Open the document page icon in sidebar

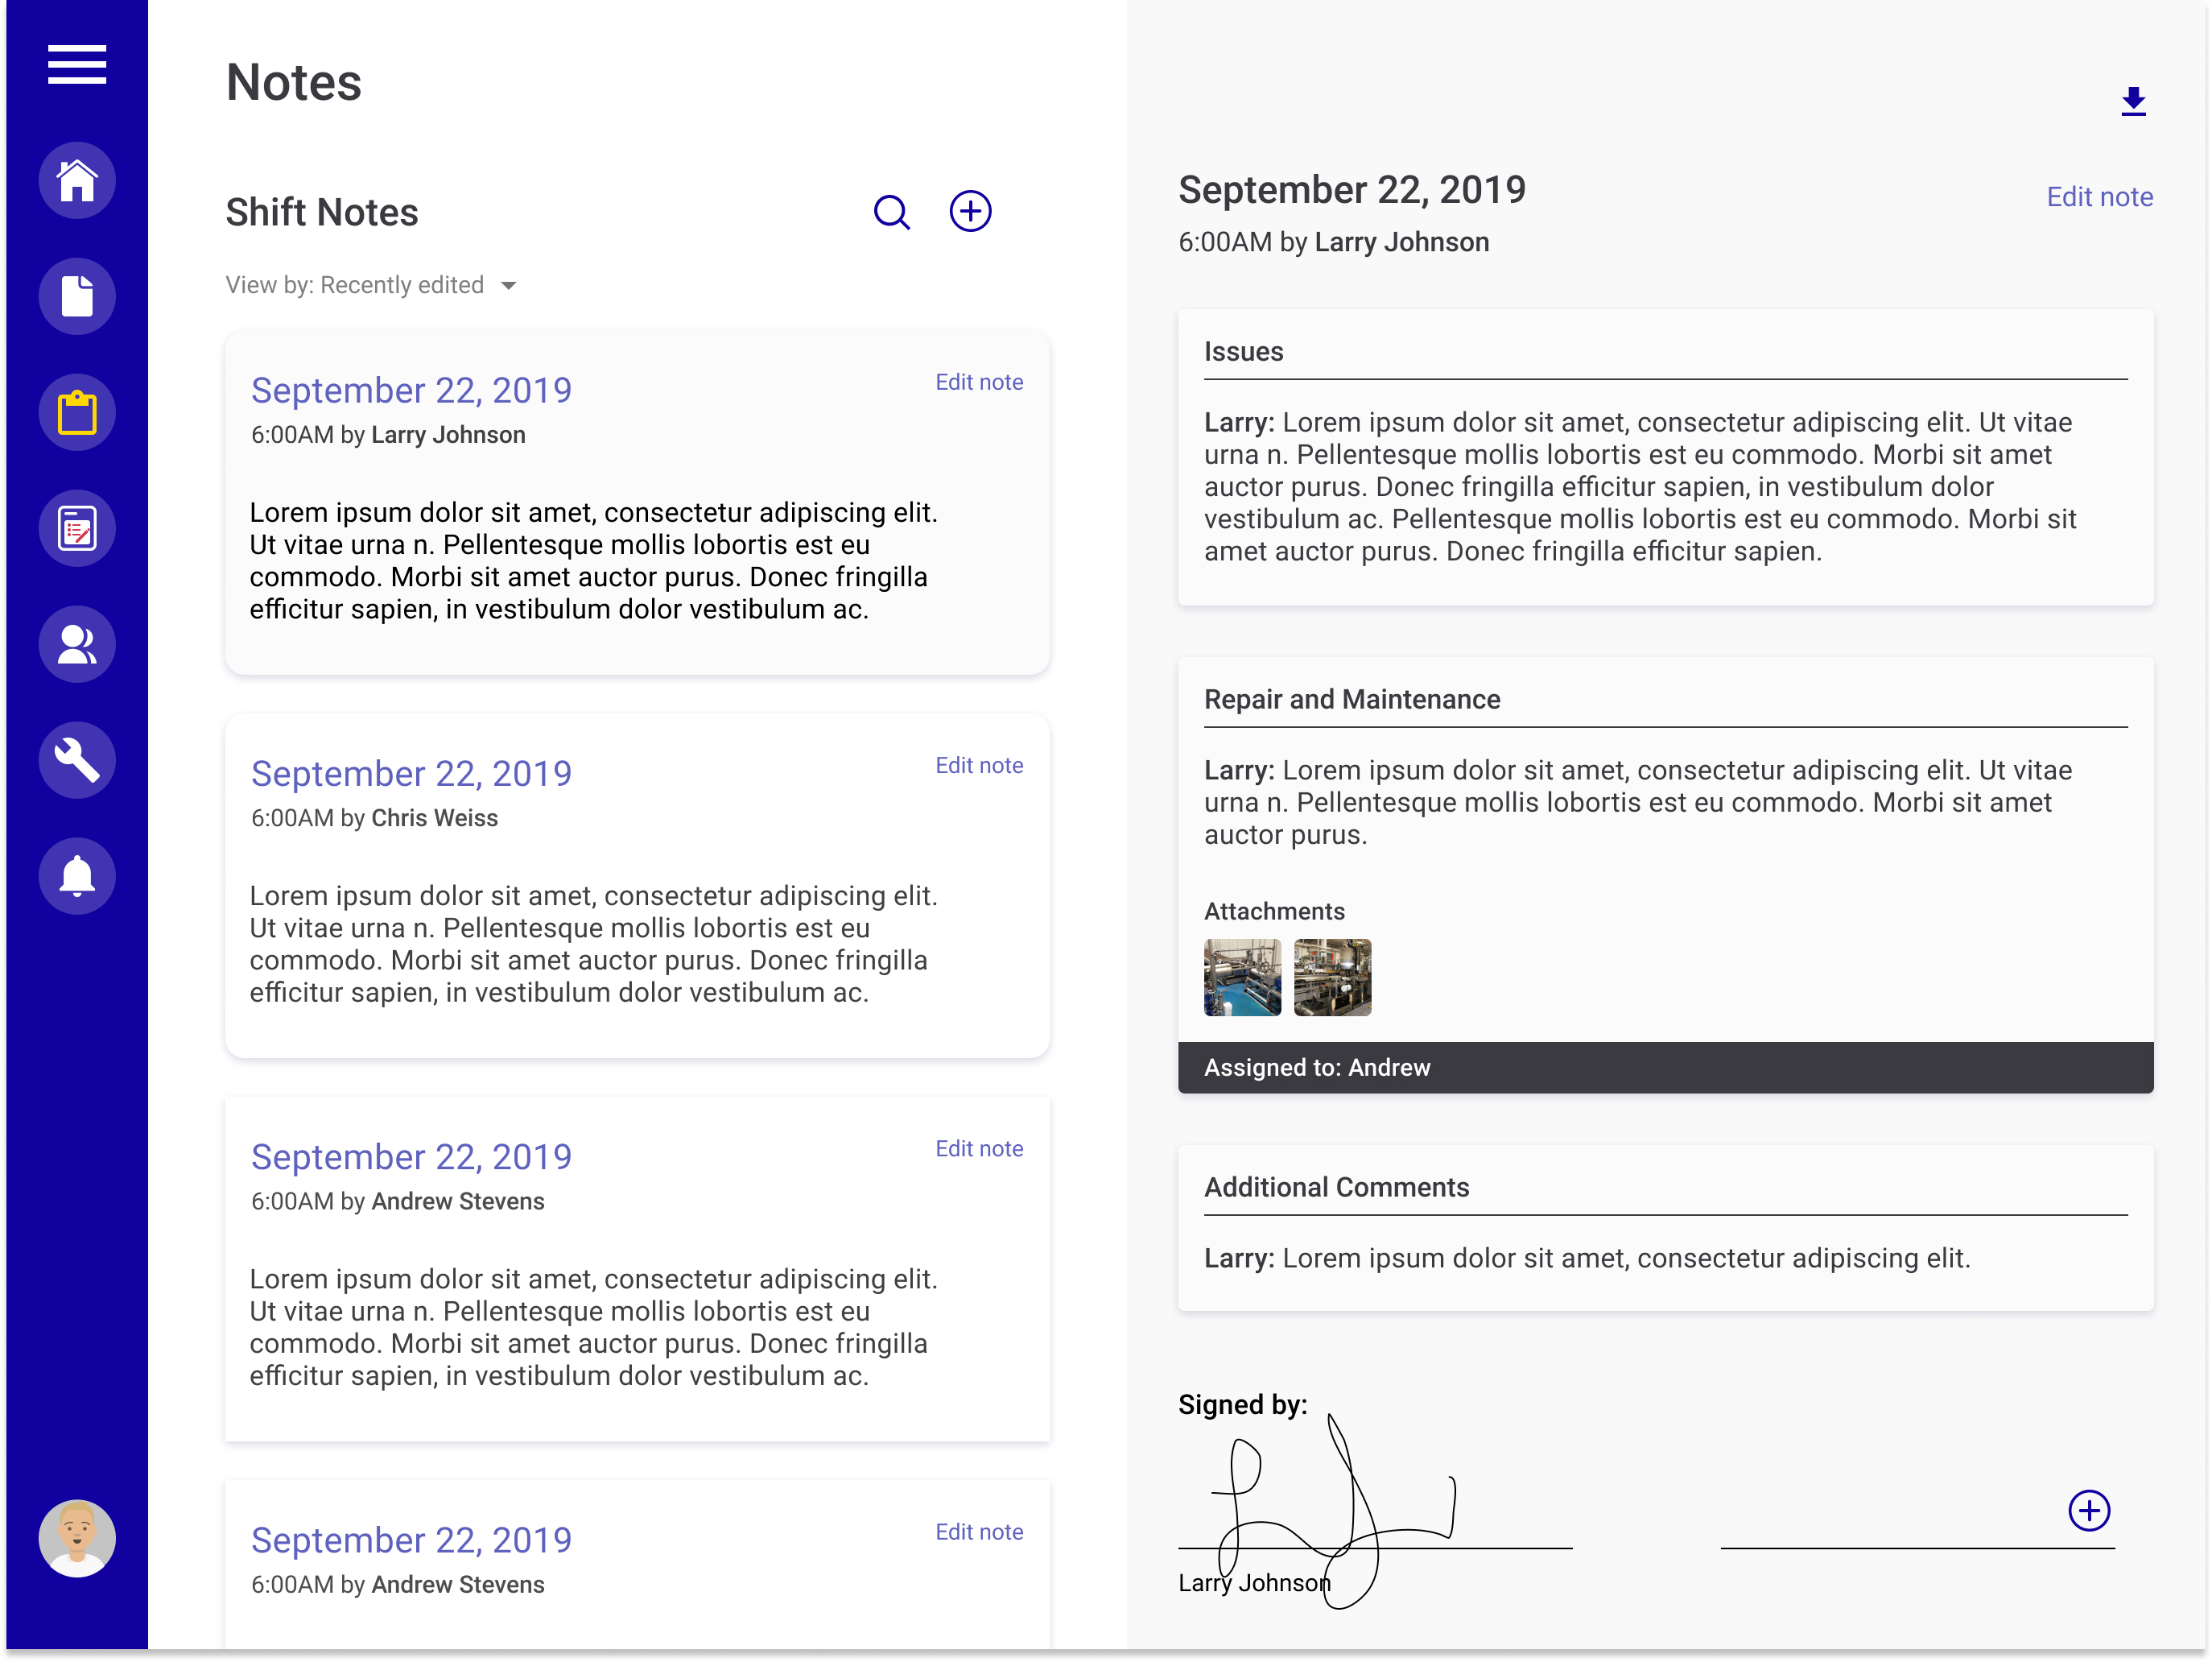point(77,296)
